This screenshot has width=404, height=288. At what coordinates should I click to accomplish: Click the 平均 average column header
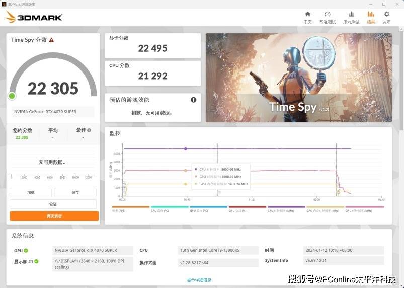point(53,130)
